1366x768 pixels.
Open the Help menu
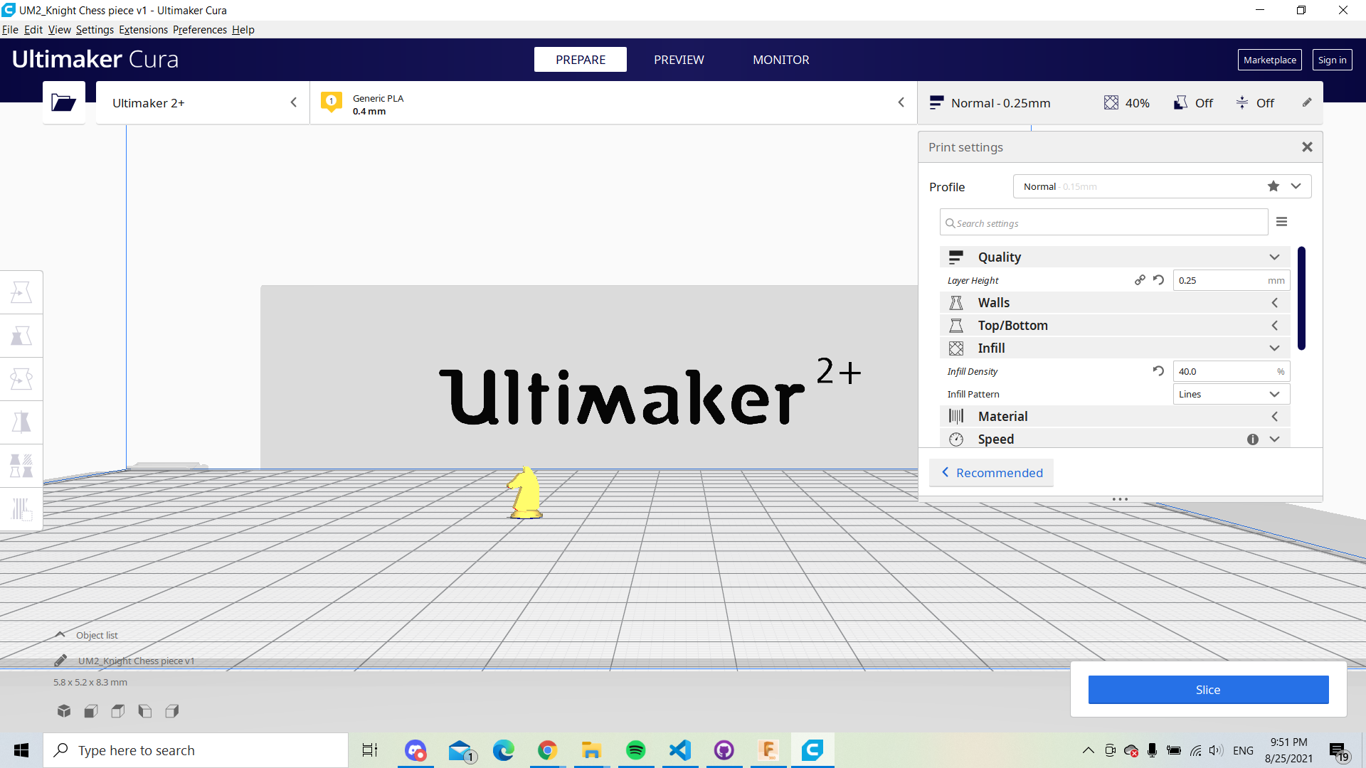click(x=243, y=30)
